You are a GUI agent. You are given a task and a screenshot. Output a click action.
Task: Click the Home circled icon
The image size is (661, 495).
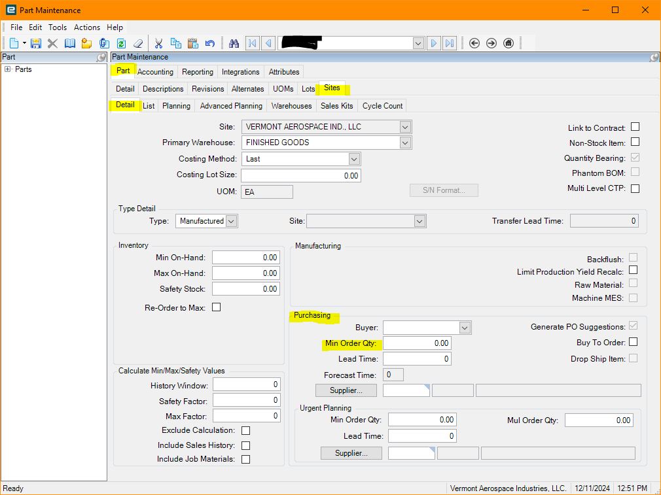pyautogui.click(x=509, y=43)
